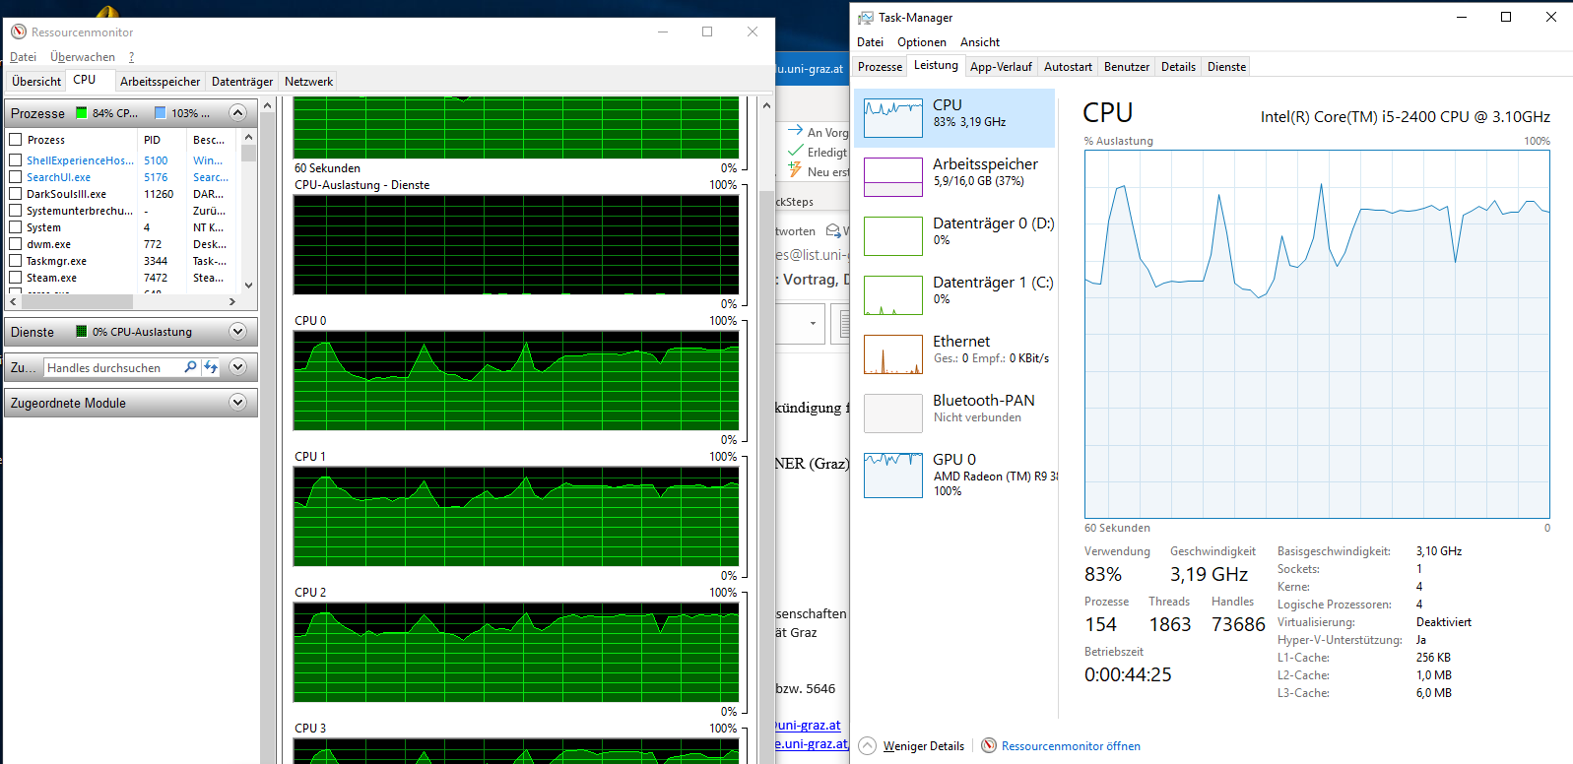
Task: Select the CPU performance thumbnail in Task-Manager
Action: [893, 118]
